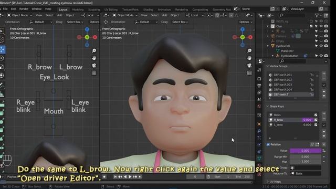Switch to the Sculpting workspace tab

[94, 9]
